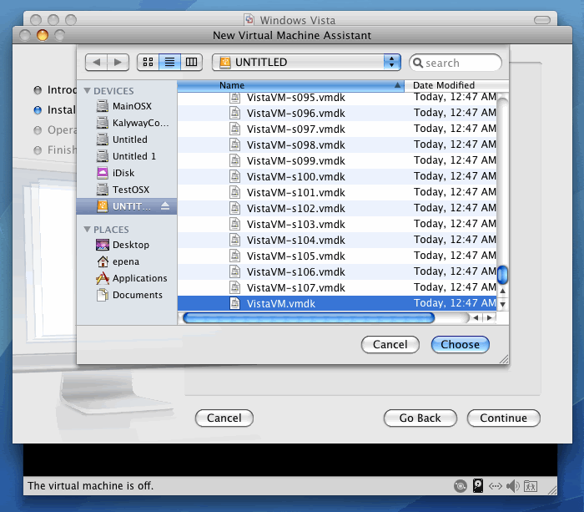Go forward with the right arrow button
The width and height of the screenshot is (584, 512).
tap(118, 62)
